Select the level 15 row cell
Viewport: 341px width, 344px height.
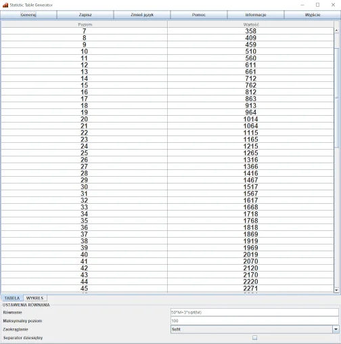(85, 85)
